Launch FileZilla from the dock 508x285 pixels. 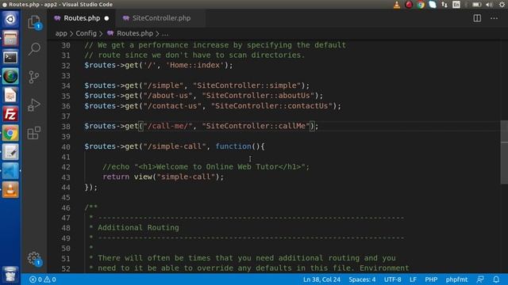pyautogui.click(x=10, y=114)
